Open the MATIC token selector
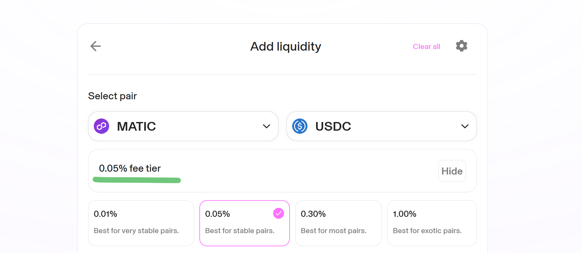This screenshot has width=582, height=253. pyautogui.click(x=183, y=126)
